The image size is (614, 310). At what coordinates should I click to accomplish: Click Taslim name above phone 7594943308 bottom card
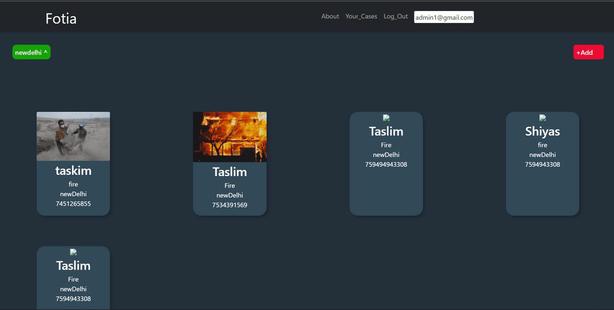coord(73,266)
